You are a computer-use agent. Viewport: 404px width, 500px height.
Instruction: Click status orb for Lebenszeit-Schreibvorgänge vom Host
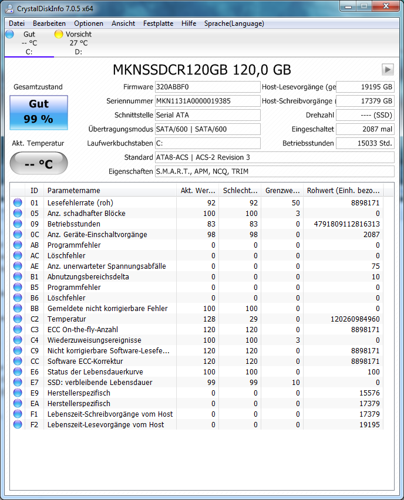point(18,414)
